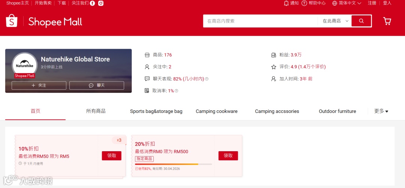Click the help center question mark icon
The image size is (405, 188).
point(304,3)
